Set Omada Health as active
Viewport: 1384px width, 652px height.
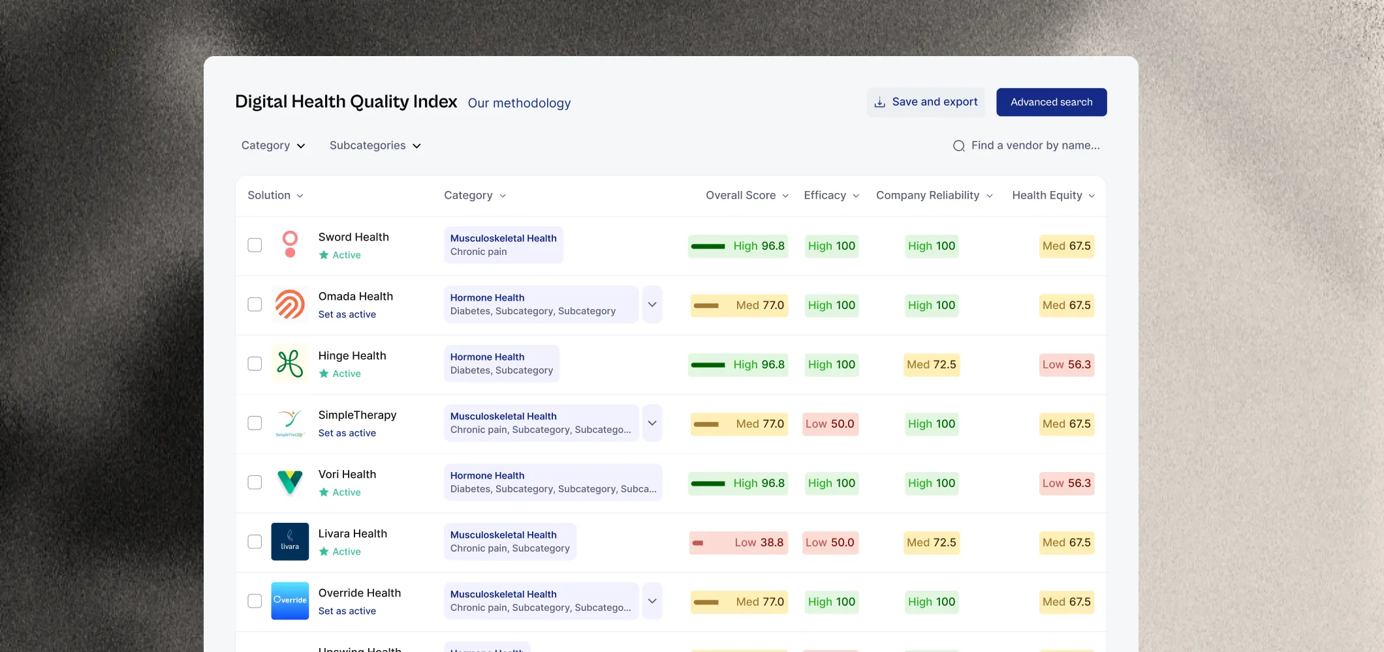click(x=347, y=314)
